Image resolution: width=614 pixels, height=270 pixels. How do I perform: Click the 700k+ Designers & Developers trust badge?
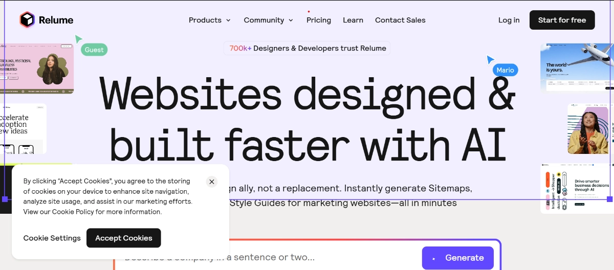(307, 48)
